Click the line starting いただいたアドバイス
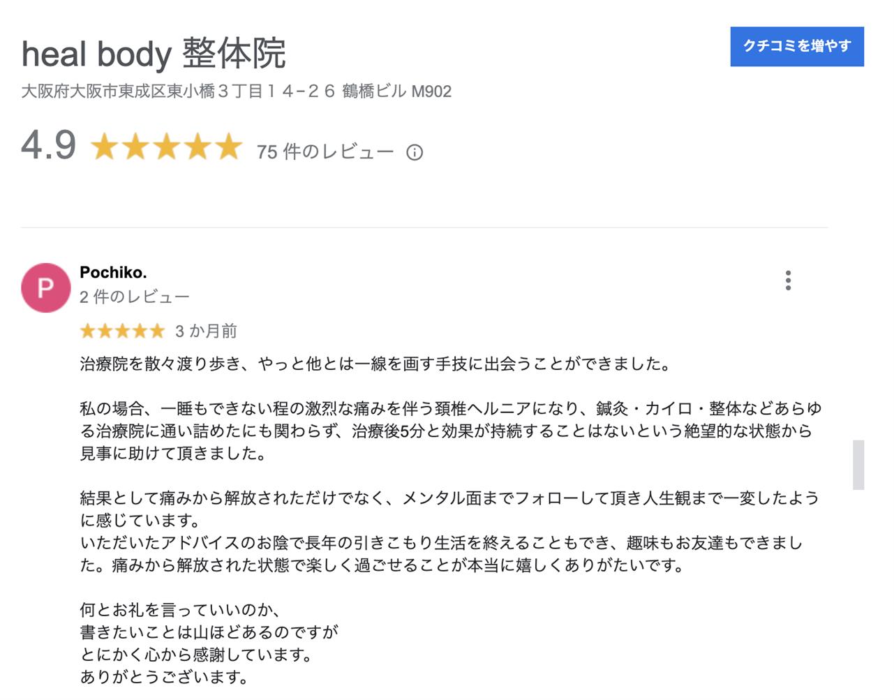This screenshot has width=894, height=700. click(x=441, y=543)
